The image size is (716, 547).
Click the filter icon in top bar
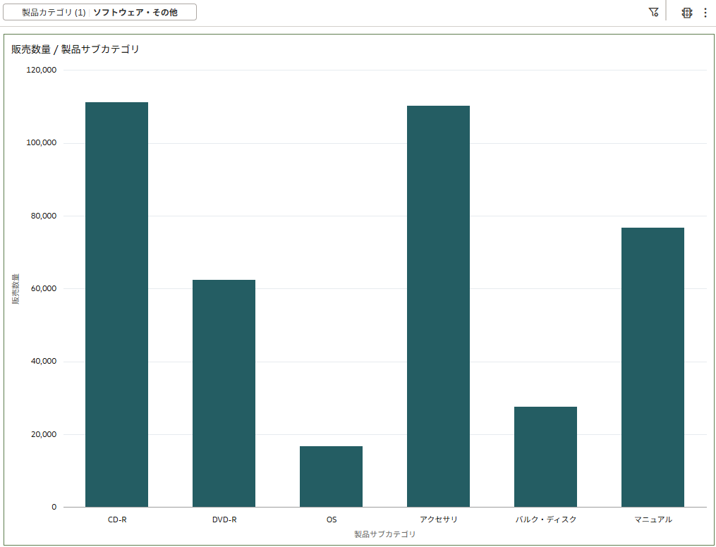click(x=653, y=12)
